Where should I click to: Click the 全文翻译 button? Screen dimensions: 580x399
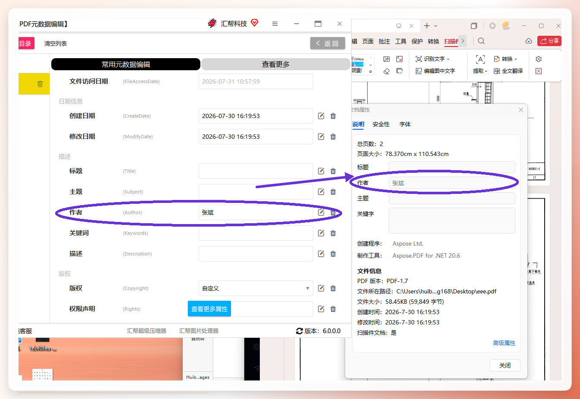click(x=508, y=71)
